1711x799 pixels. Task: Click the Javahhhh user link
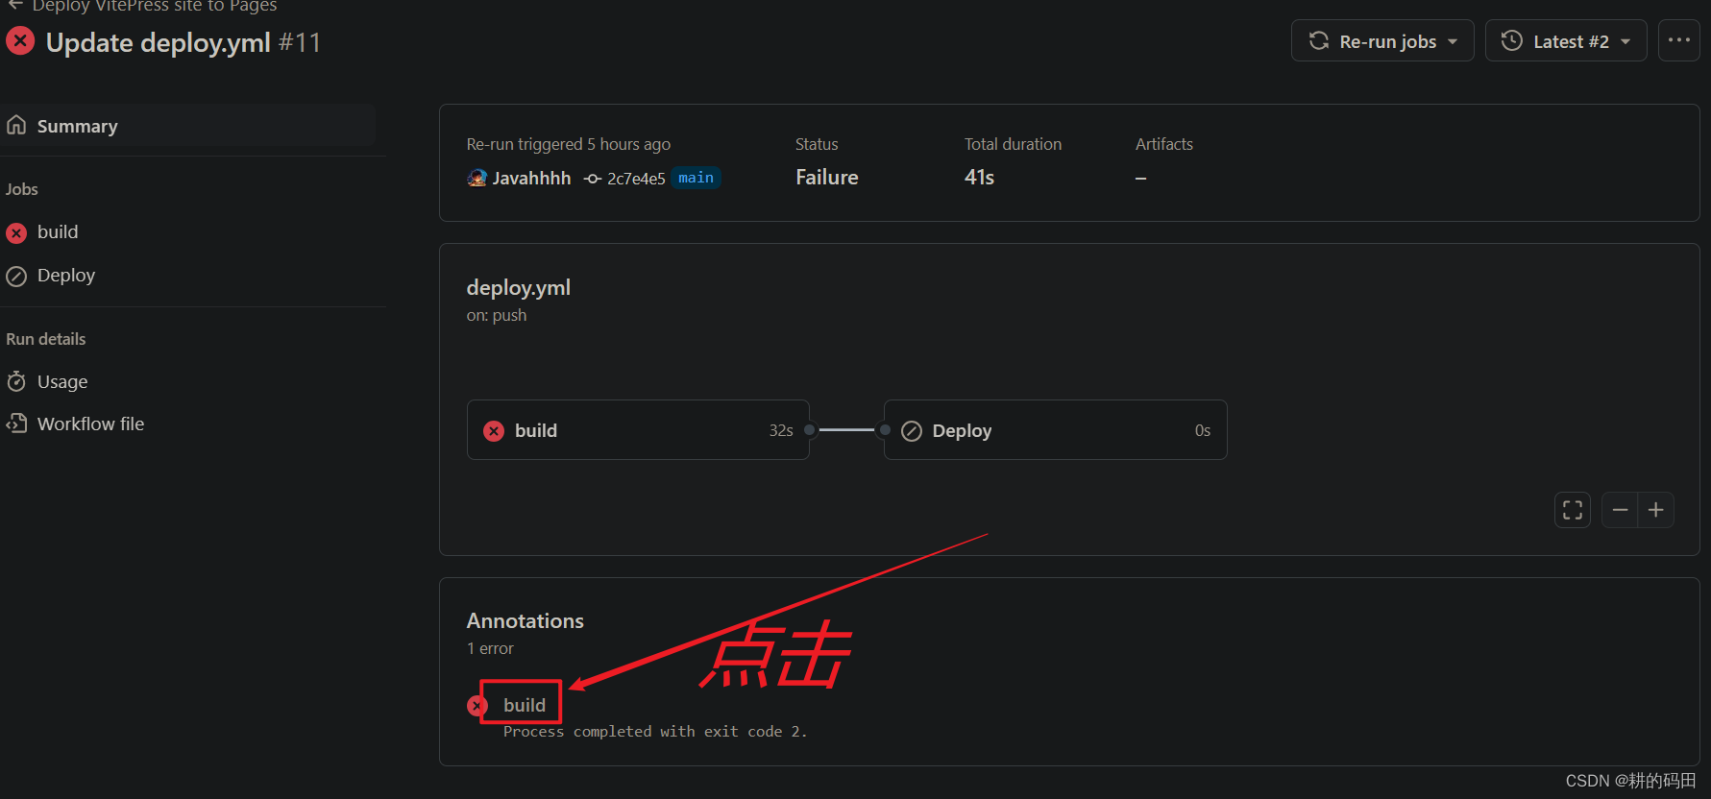coord(531,178)
